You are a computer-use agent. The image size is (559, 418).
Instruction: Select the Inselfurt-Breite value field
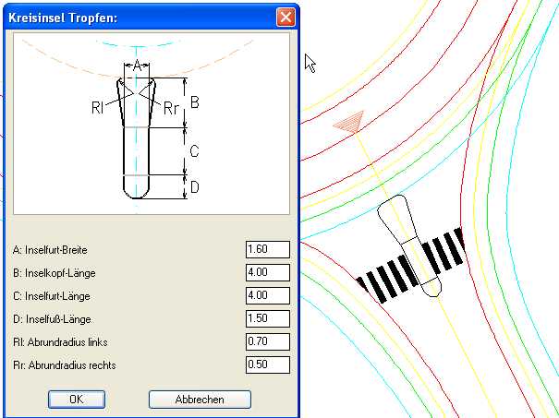pos(268,249)
